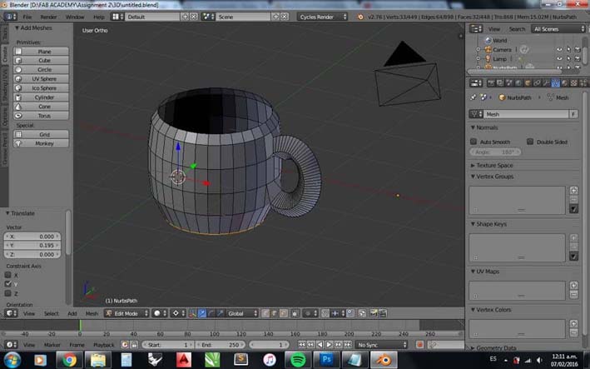Open the Cycles Render engine dropdown
590x369 pixels.
click(323, 17)
